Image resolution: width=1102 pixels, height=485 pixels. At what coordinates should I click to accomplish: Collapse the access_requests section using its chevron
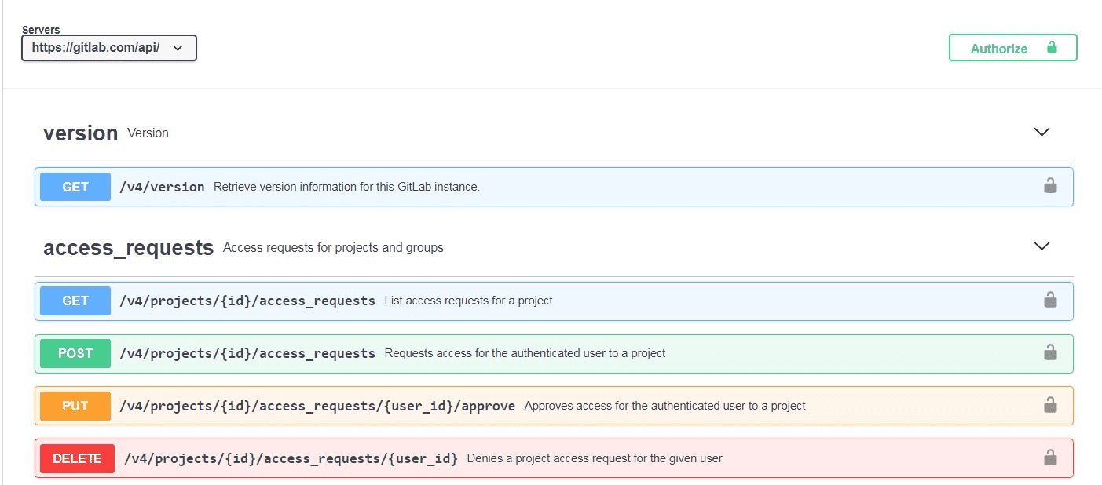(x=1042, y=246)
